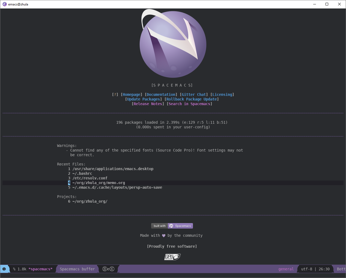Select the *spacemacs* buffer name in the mode line
The width and height of the screenshot is (346, 278).
[x=40, y=269]
